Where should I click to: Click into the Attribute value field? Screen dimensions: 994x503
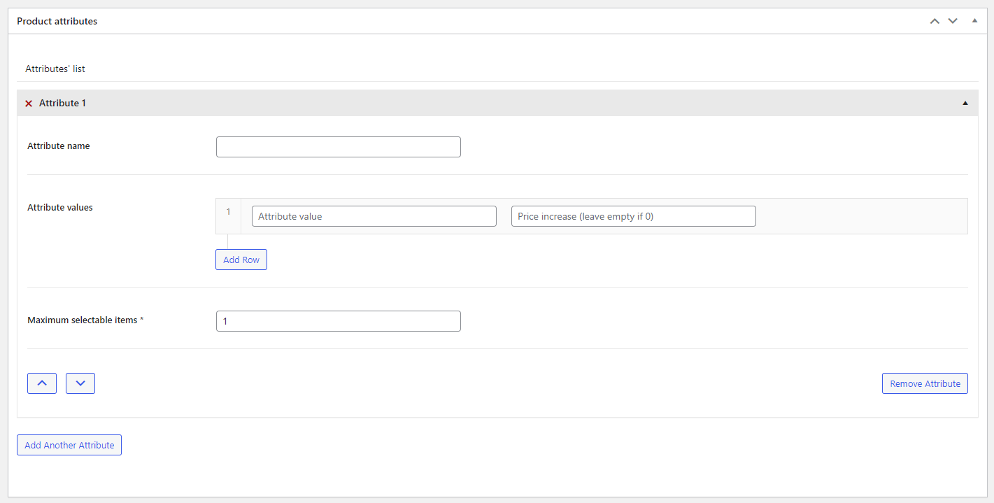(374, 216)
